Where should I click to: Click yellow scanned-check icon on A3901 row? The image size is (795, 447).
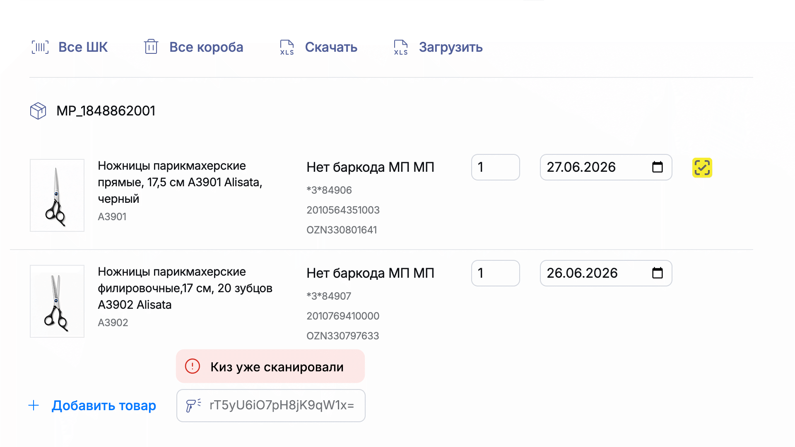(702, 168)
